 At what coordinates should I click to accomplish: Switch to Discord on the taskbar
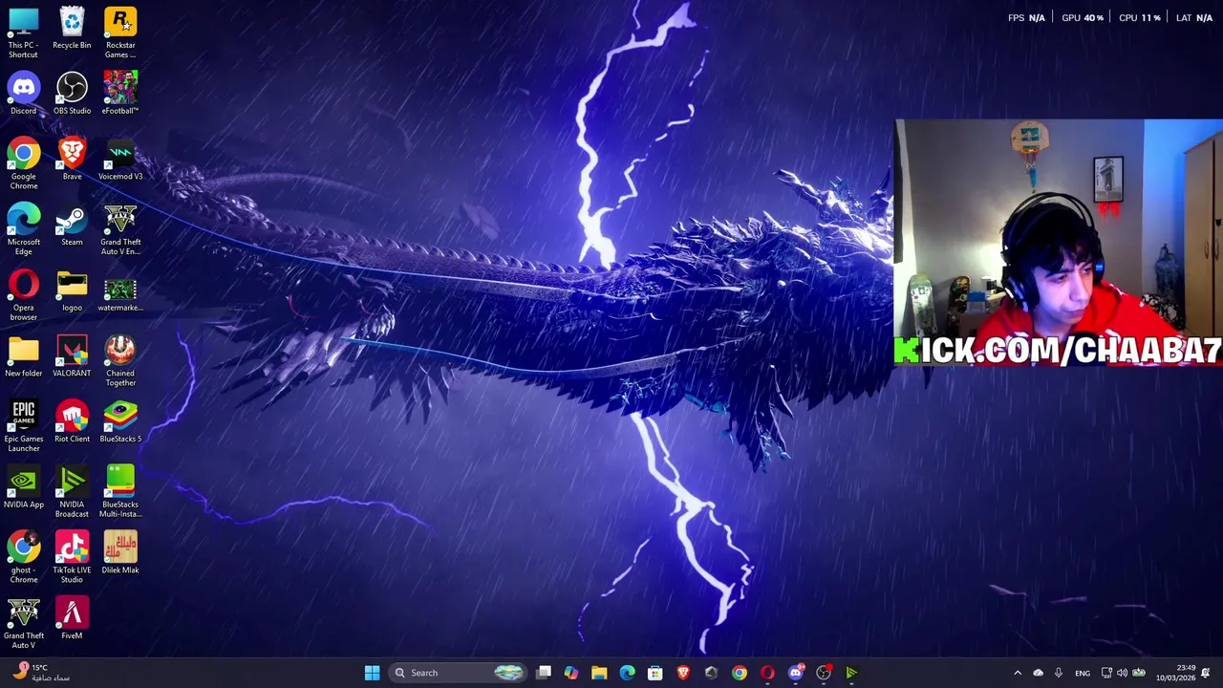pos(795,673)
